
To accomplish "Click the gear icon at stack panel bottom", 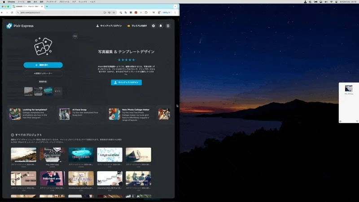I will pos(340,121).
